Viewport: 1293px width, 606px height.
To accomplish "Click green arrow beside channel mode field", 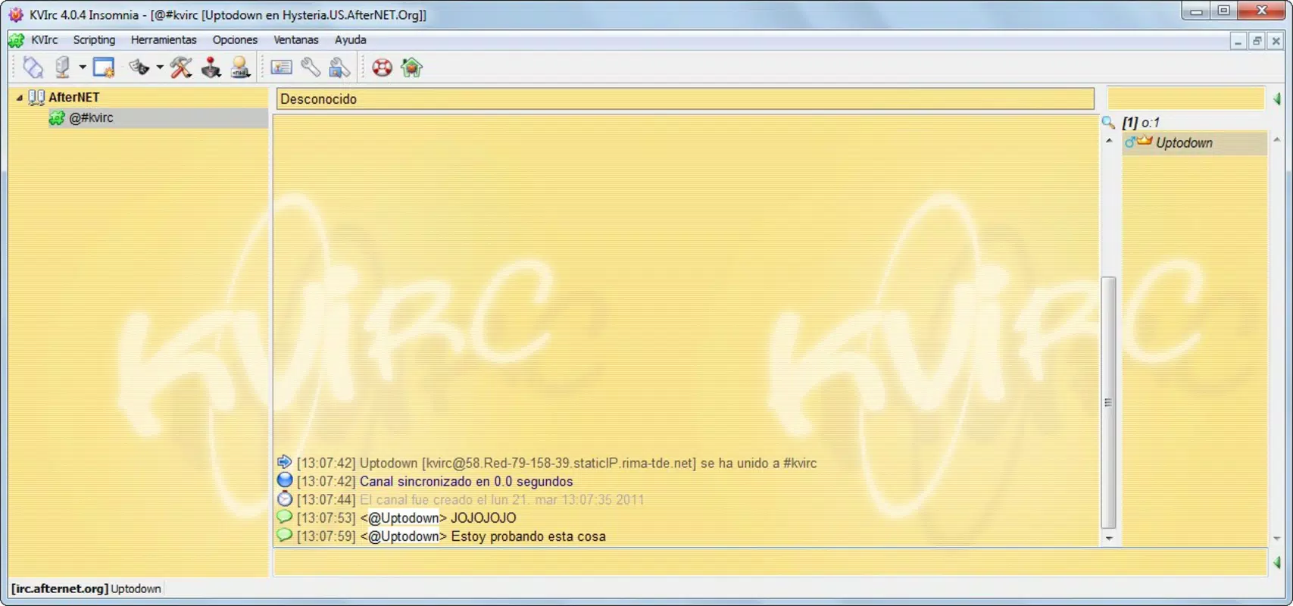I will click(1277, 98).
